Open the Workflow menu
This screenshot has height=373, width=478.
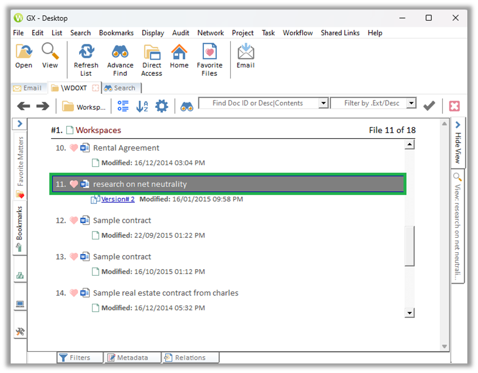tap(298, 33)
